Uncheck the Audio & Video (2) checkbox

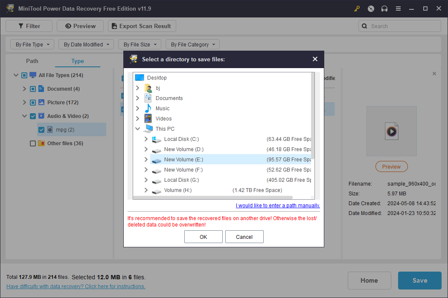tap(33, 116)
